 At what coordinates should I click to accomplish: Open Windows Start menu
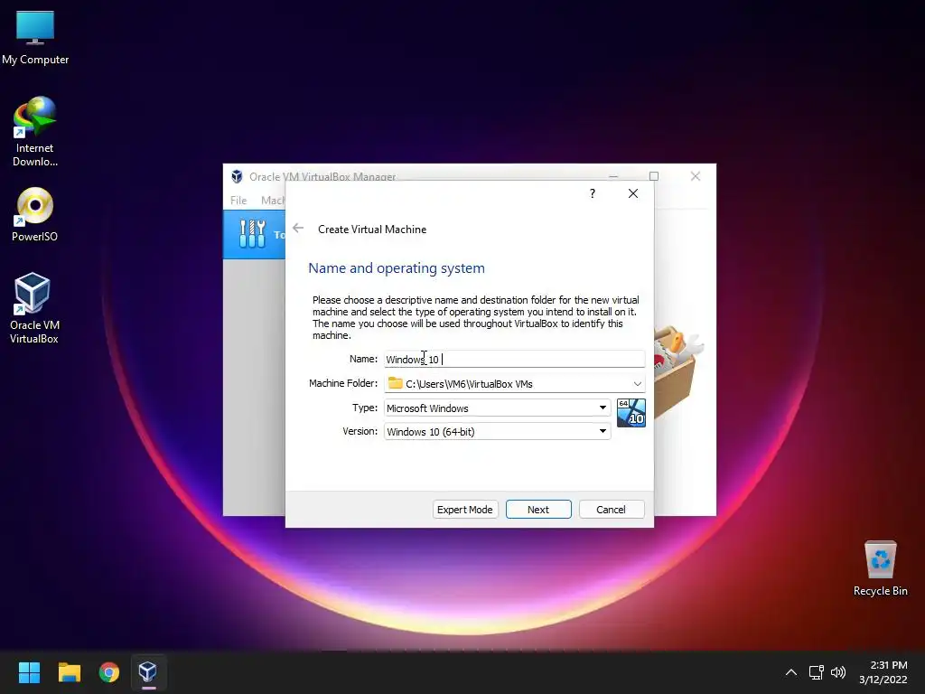click(29, 672)
